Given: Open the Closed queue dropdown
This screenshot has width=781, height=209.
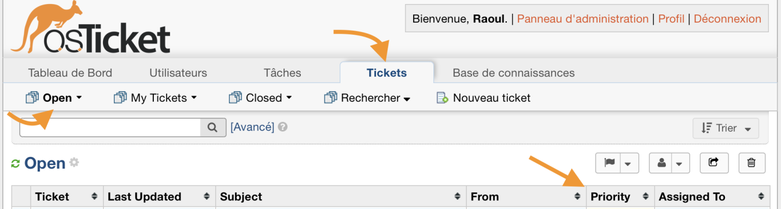Looking at the screenshot, I should (x=260, y=98).
